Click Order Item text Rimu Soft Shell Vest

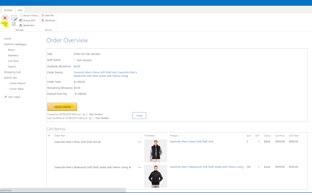(76, 142)
